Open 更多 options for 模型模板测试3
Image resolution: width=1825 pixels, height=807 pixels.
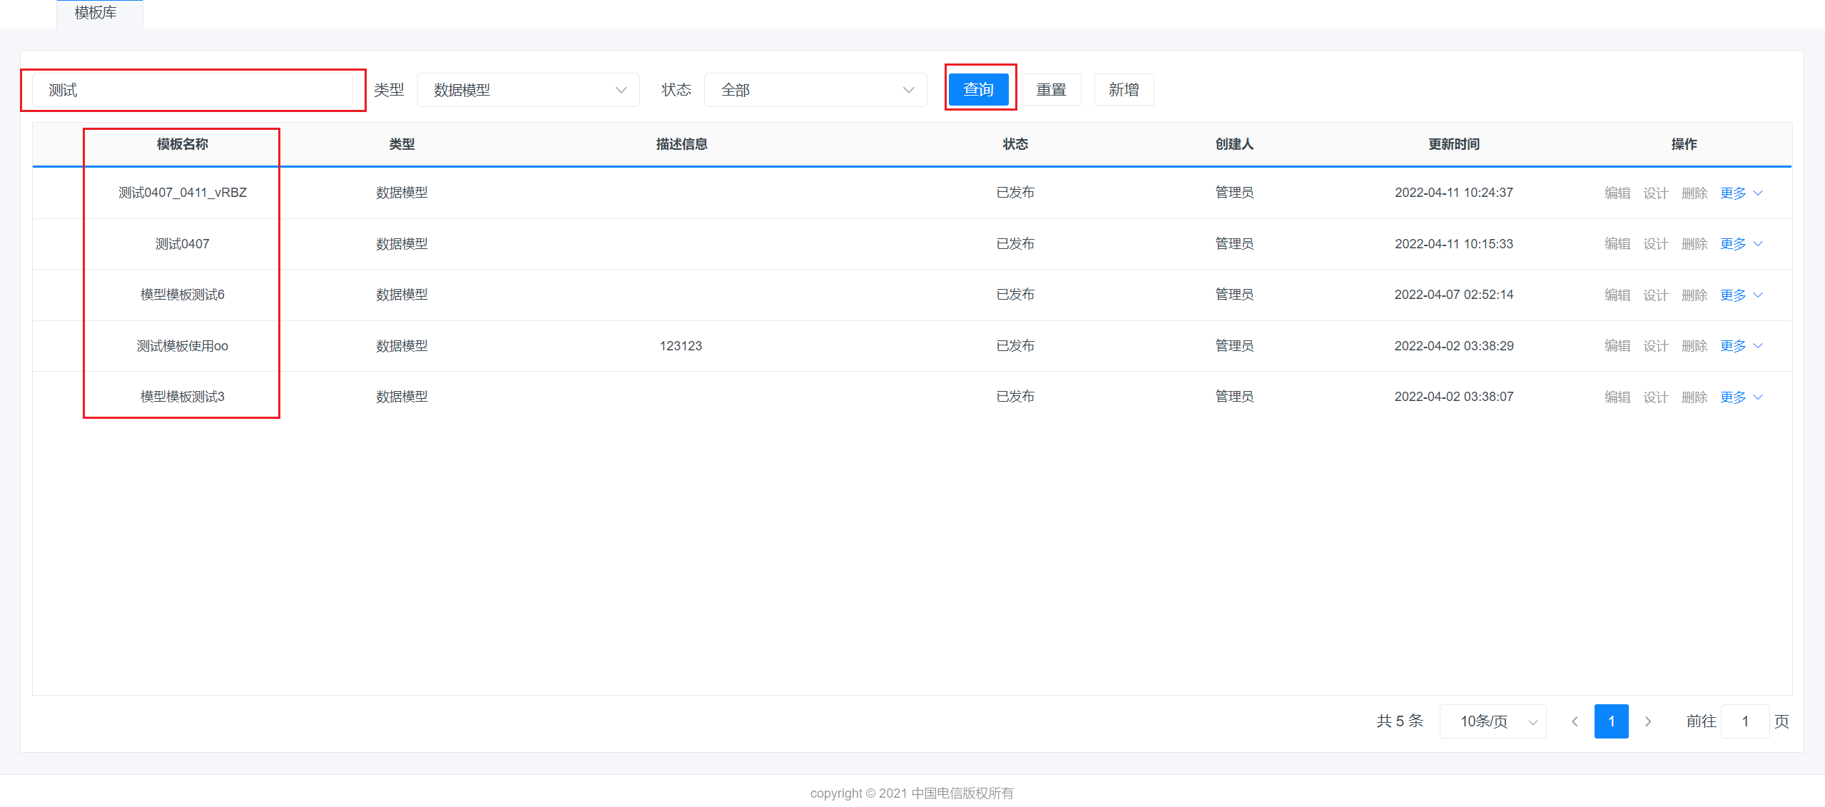click(x=1741, y=397)
